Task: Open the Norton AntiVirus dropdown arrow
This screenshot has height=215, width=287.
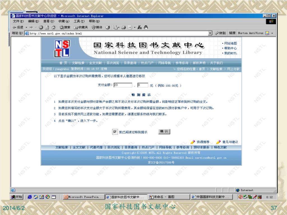Action: [272, 33]
